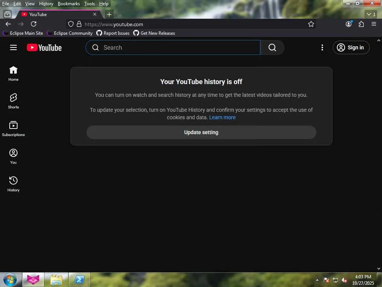The width and height of the screenshot is (382, 287).
Task: Click the search magnifier button
Action: [272, 47]
